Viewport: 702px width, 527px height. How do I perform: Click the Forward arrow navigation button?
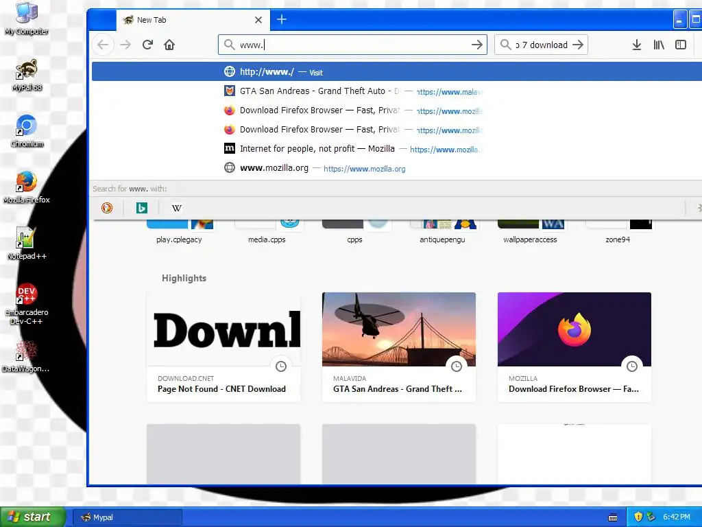tap(125, 45)
